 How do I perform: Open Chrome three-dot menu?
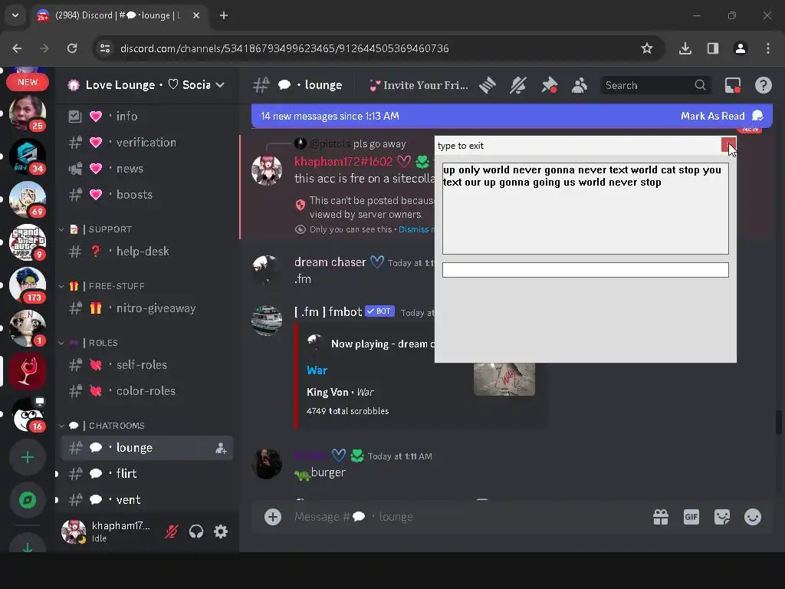[768, 48]
